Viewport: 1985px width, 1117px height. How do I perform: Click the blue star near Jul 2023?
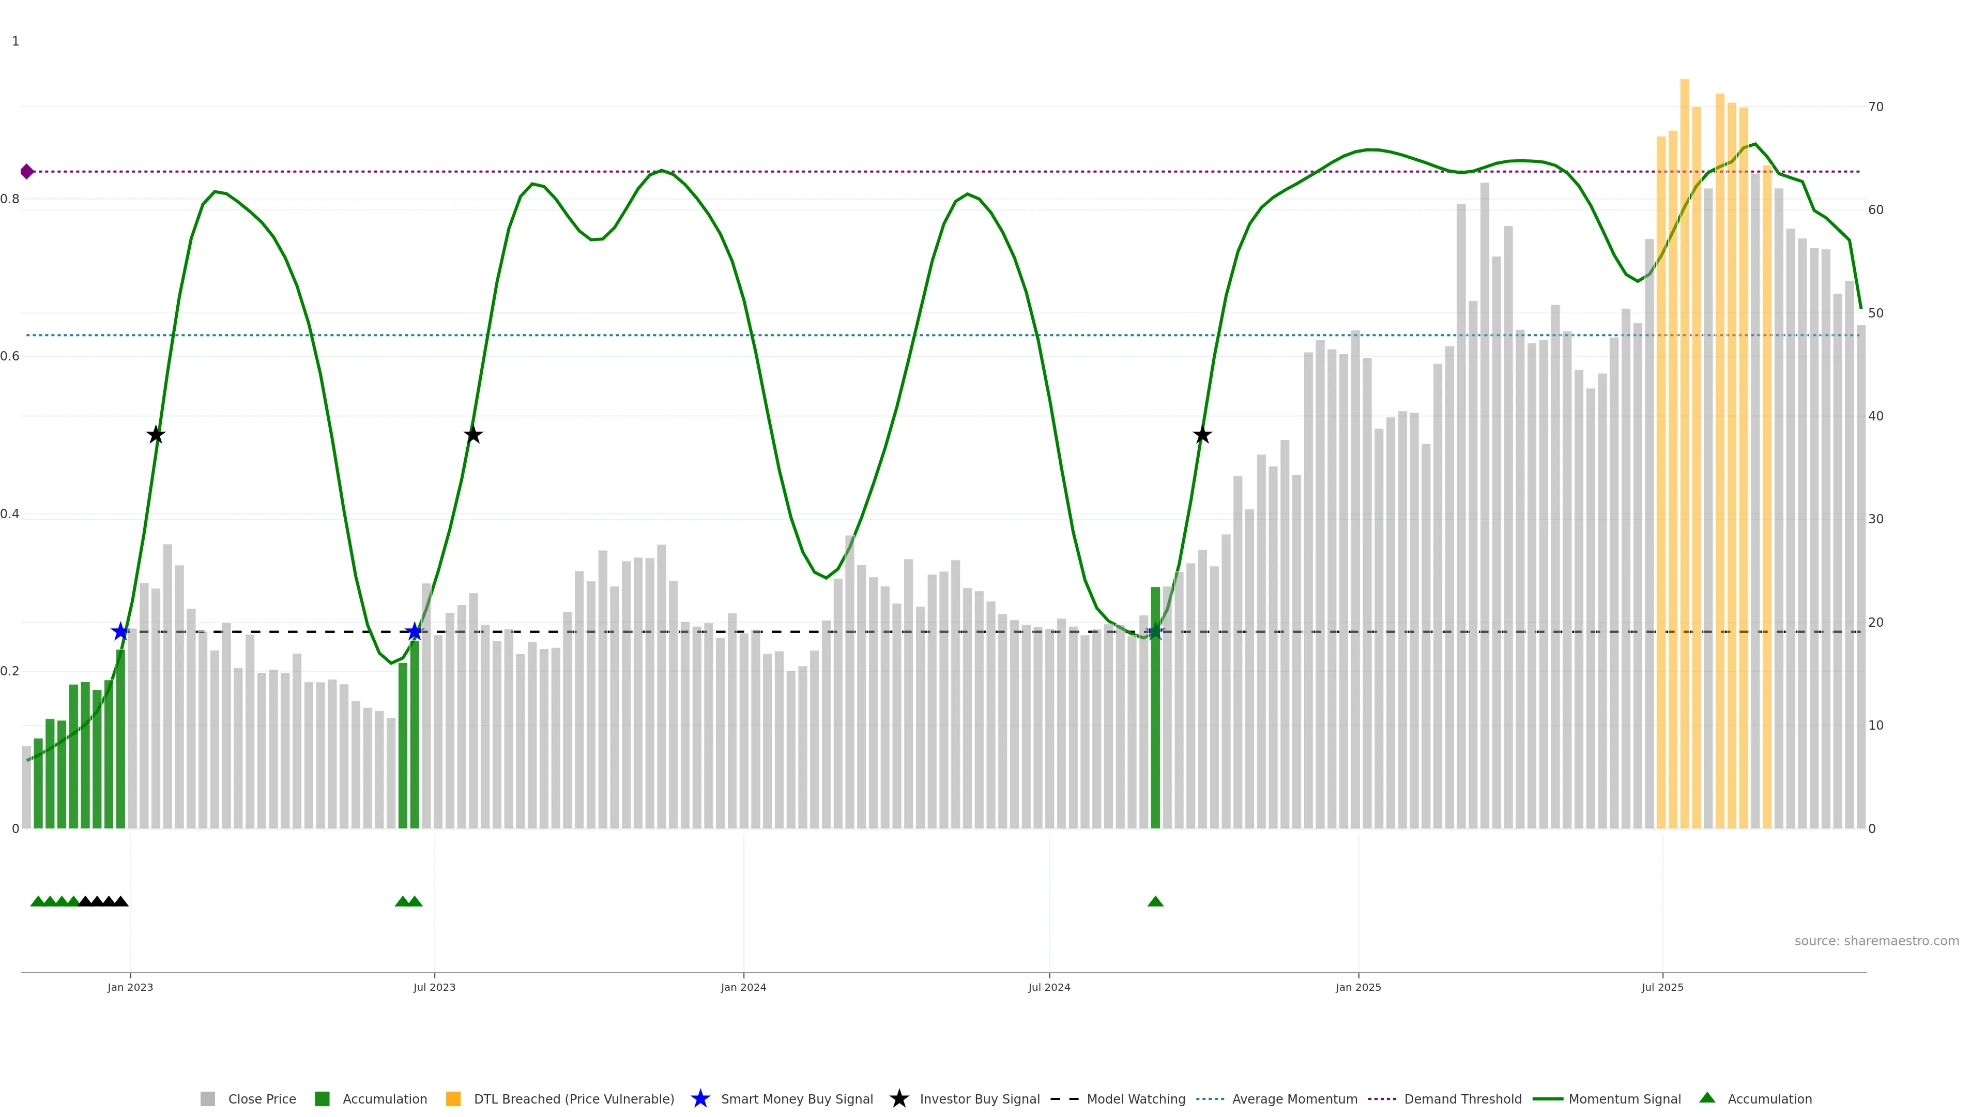tap(415, 631)
